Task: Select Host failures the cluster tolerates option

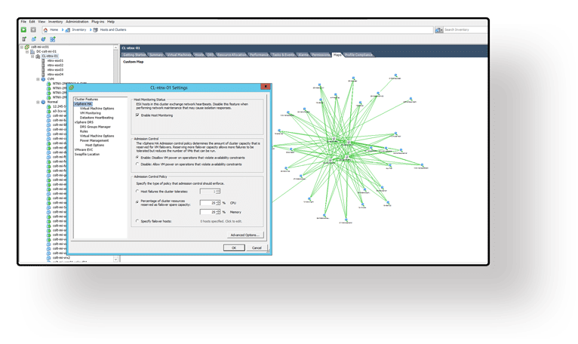Action: (x=137, y=192)
